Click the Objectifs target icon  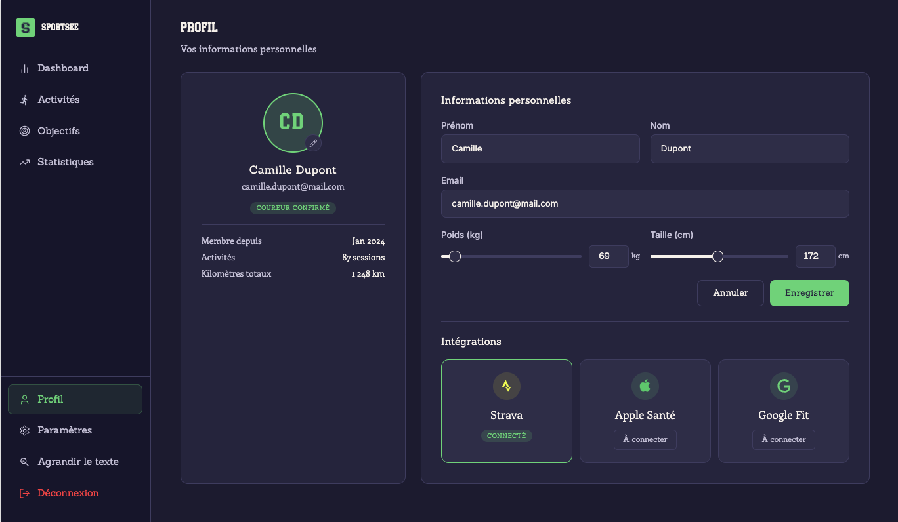tap(25, 131)
